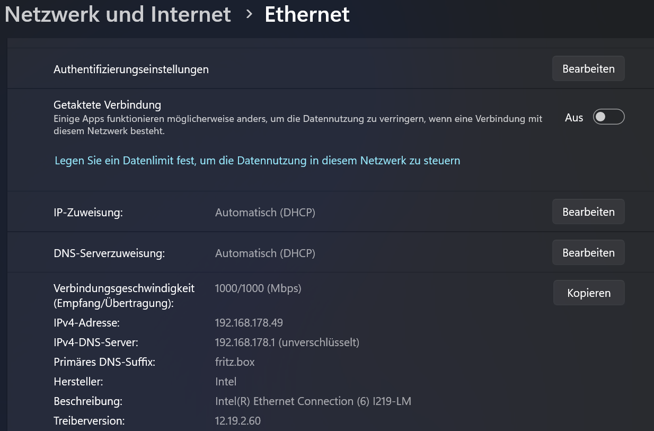Click the IPv4 address 192.168.178.49

[249, 322]
